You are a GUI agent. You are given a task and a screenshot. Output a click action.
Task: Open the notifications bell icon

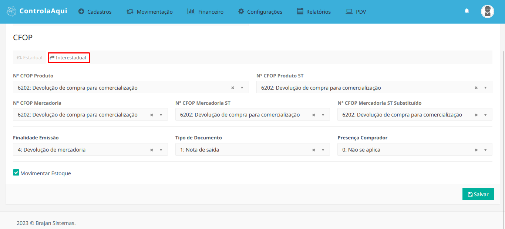pyautogui.click(x=467, y=11)
